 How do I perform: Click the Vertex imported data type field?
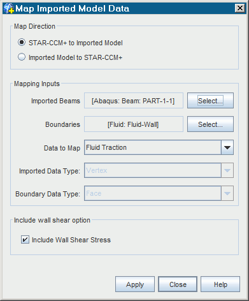153,170
